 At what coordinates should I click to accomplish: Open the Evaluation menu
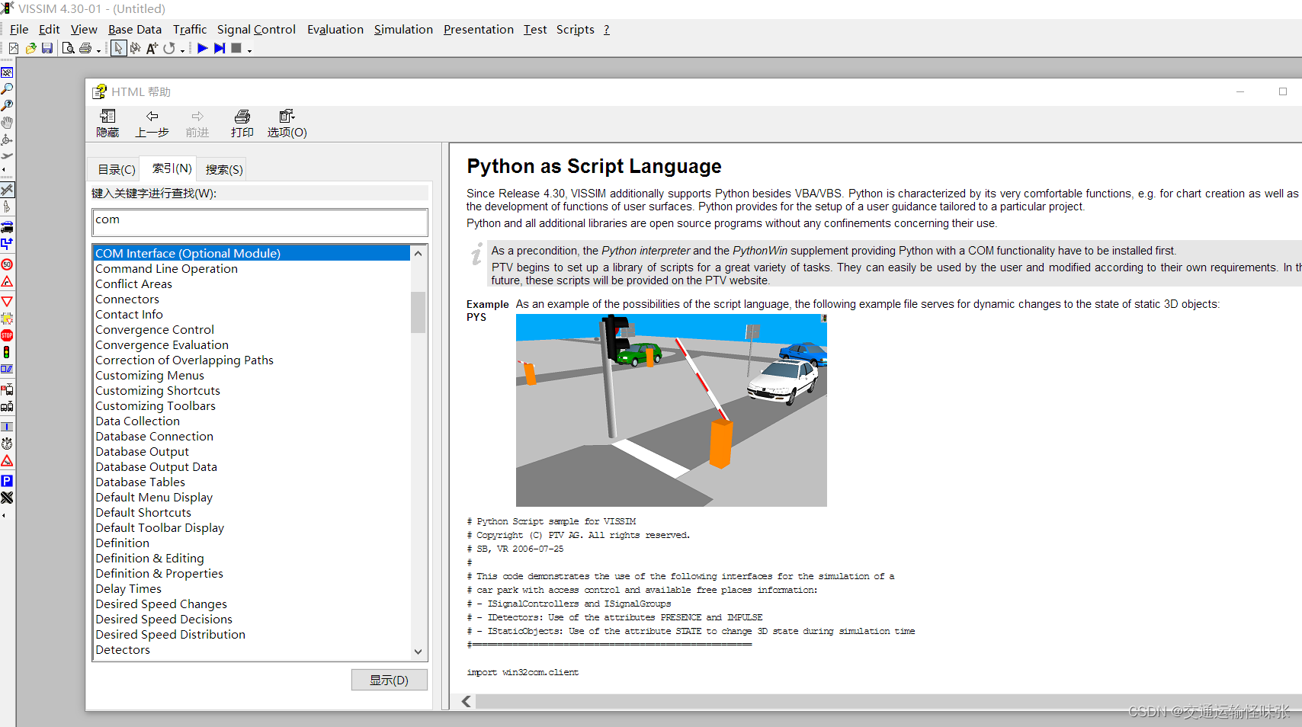[335, 29]
